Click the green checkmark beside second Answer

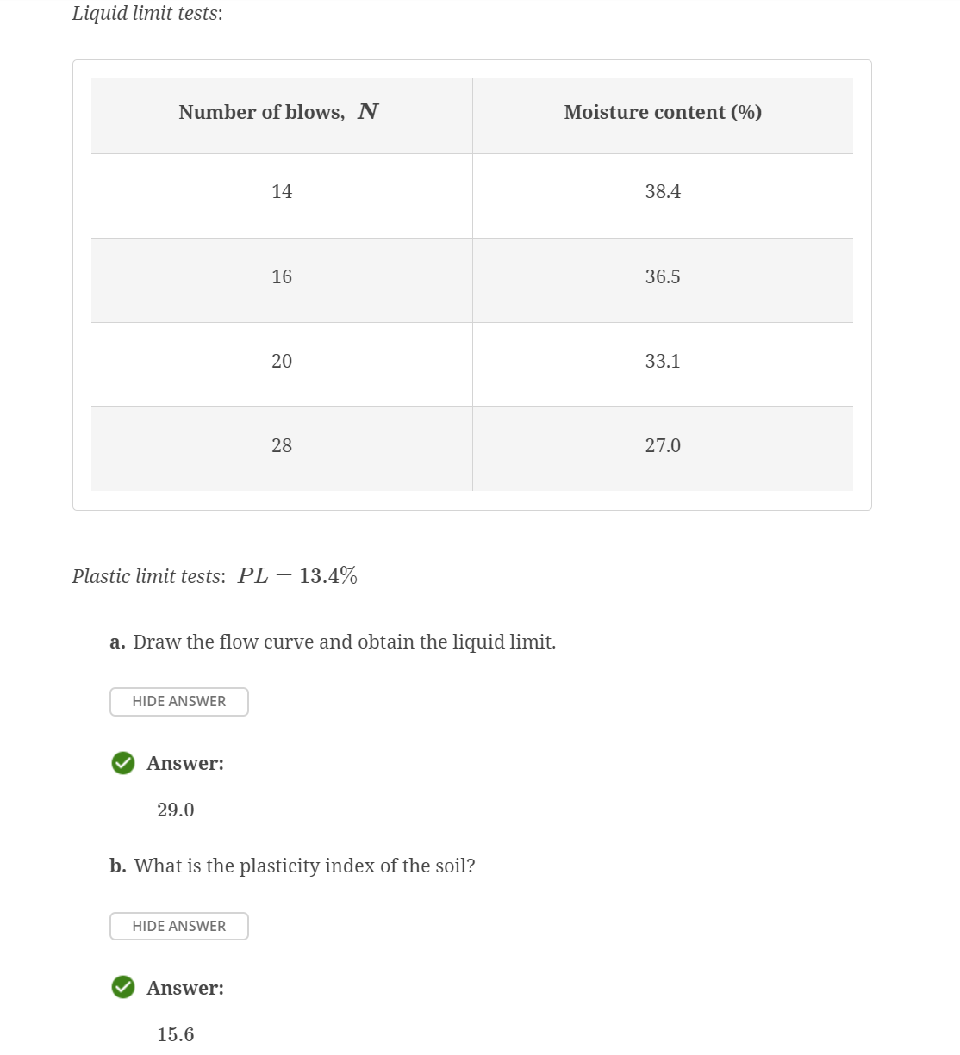[x=122, y=988]
